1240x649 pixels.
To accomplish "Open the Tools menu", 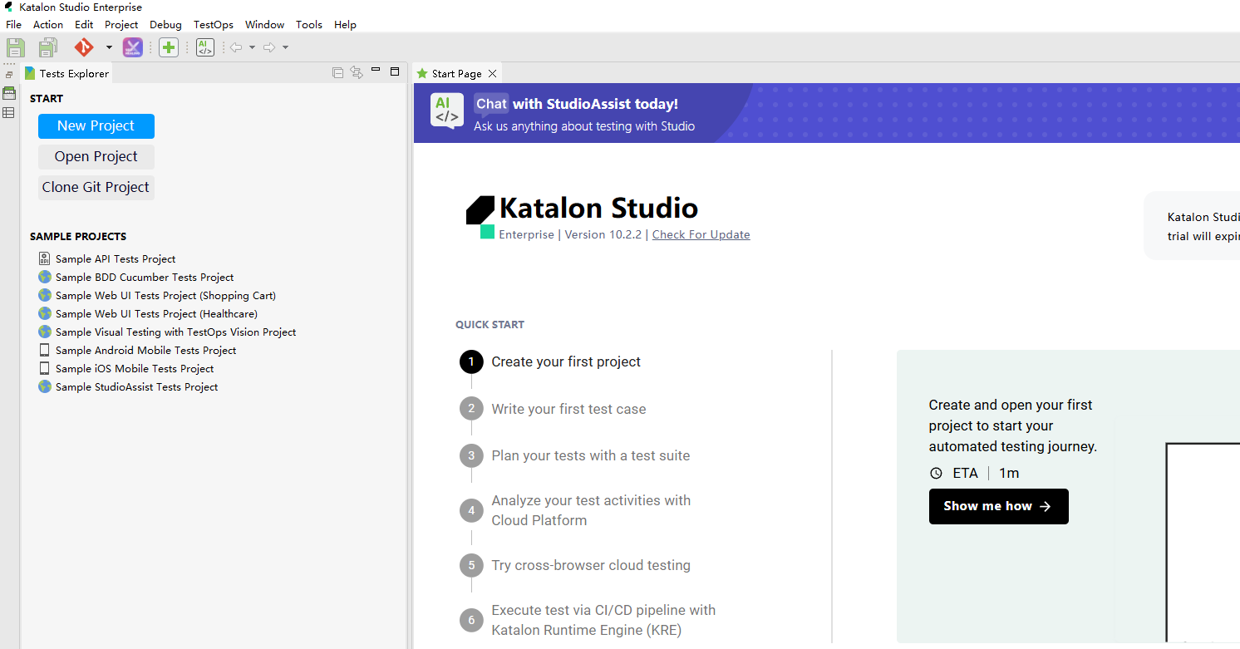I will 309,25.
